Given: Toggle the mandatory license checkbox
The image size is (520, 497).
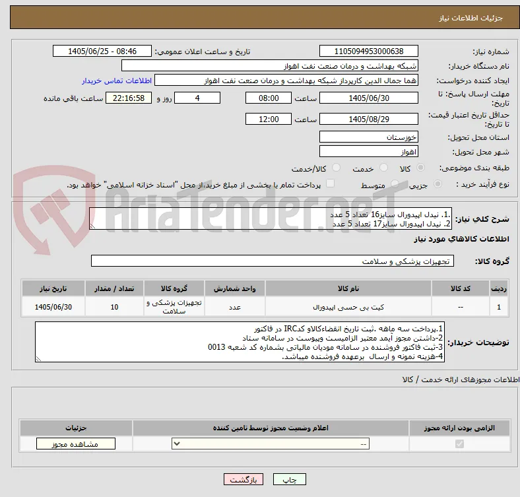Looking at the screenshot, I should tap(459, 444).
